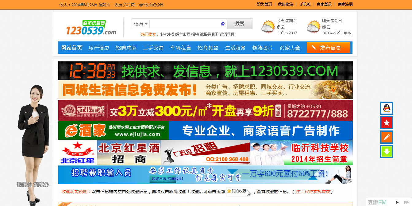The height and width of the screenshot is (206, 412).
Task: Select the 二手交易 navigation tab
Action: tap(153, 48)
